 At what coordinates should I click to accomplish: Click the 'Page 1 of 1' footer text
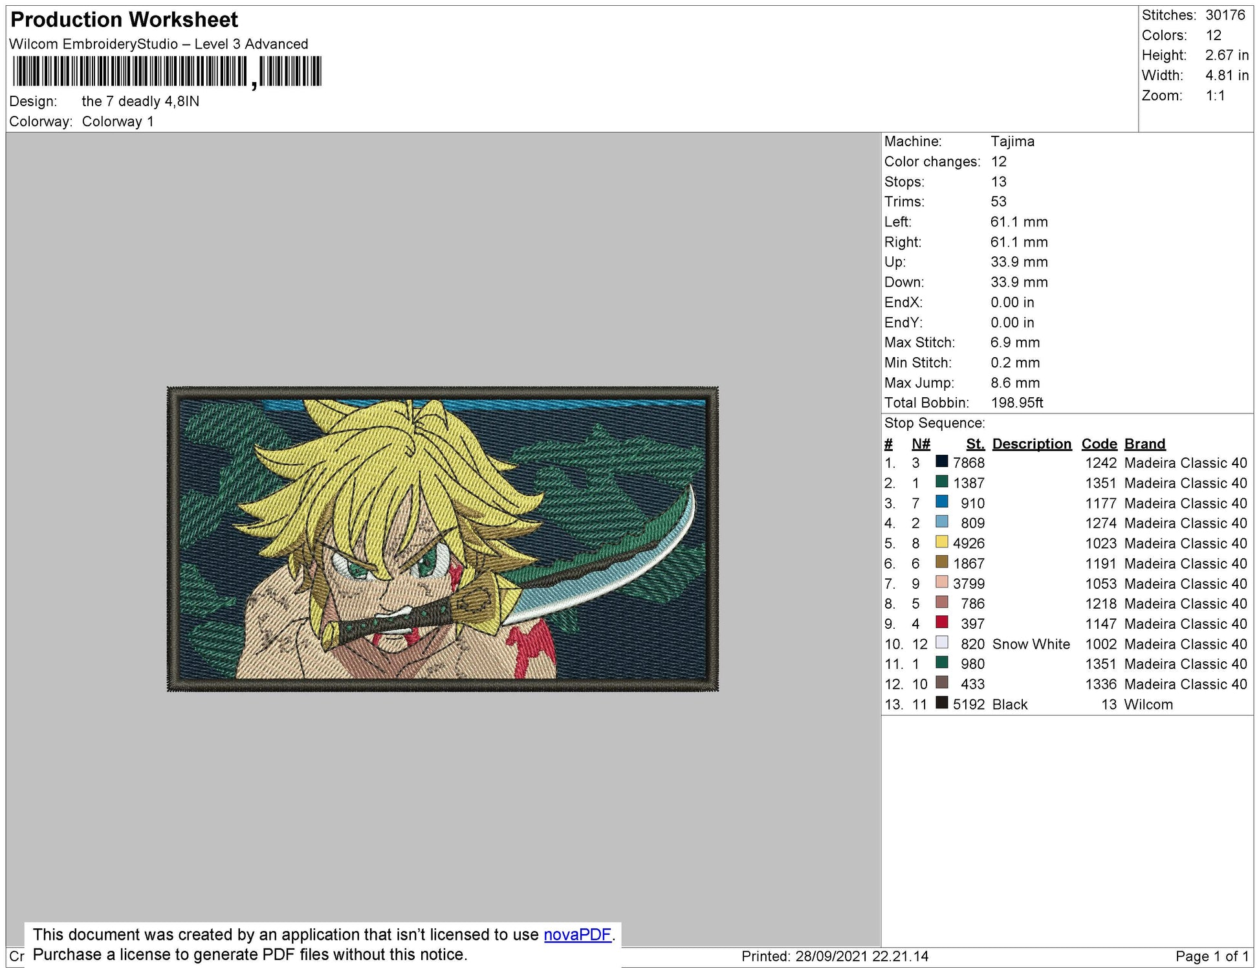(1212, 956)
